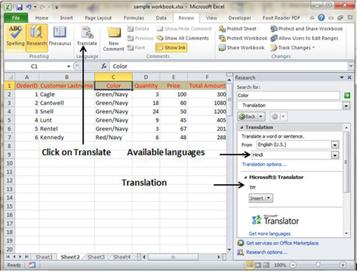Click Delete comment in the ribbon

coord(138,29)
